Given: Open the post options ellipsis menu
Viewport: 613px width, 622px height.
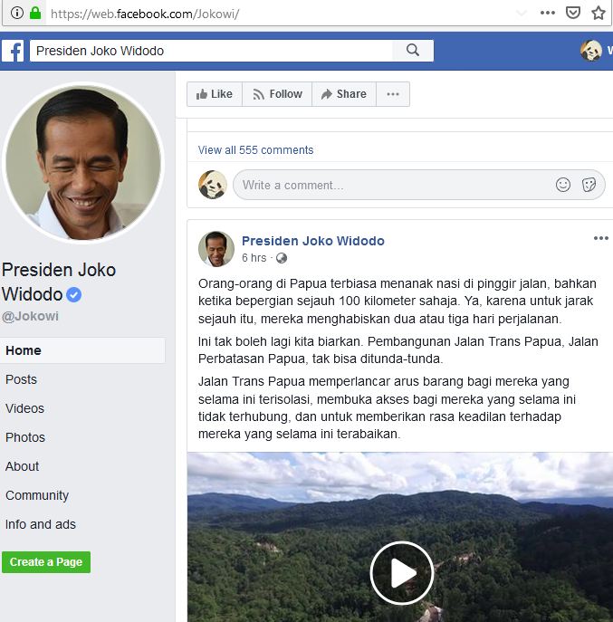Looking at the screenshot, I should [601, 238].
